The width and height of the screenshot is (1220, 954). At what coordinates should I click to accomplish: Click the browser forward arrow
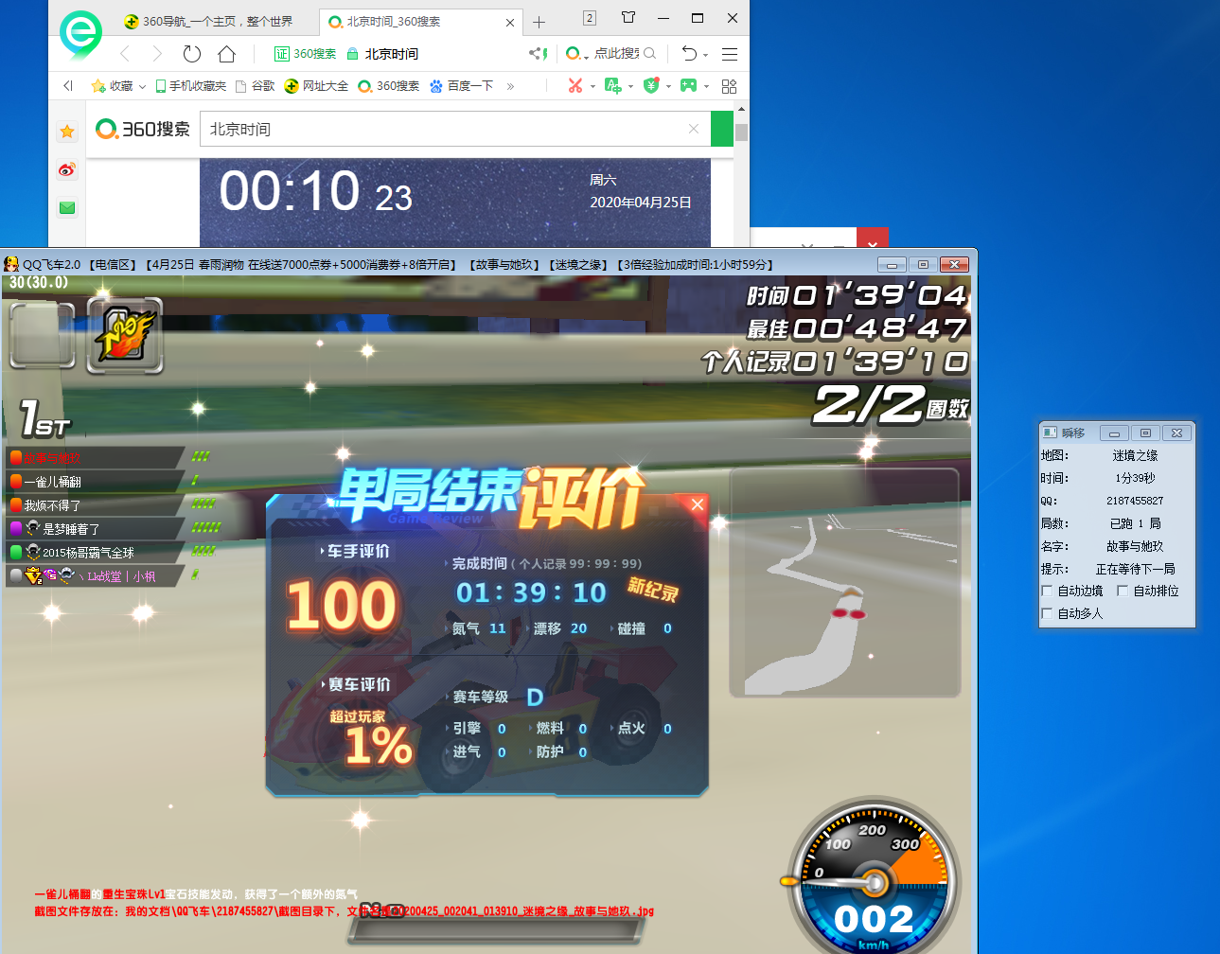[x=157, y=53]
